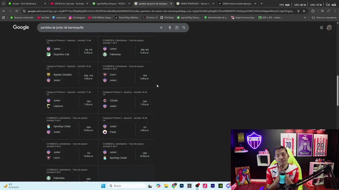Viewport: 339px width, 190px height.
Task: Open the weather widget showing 6°C Despejado
Action: point(11,186)
